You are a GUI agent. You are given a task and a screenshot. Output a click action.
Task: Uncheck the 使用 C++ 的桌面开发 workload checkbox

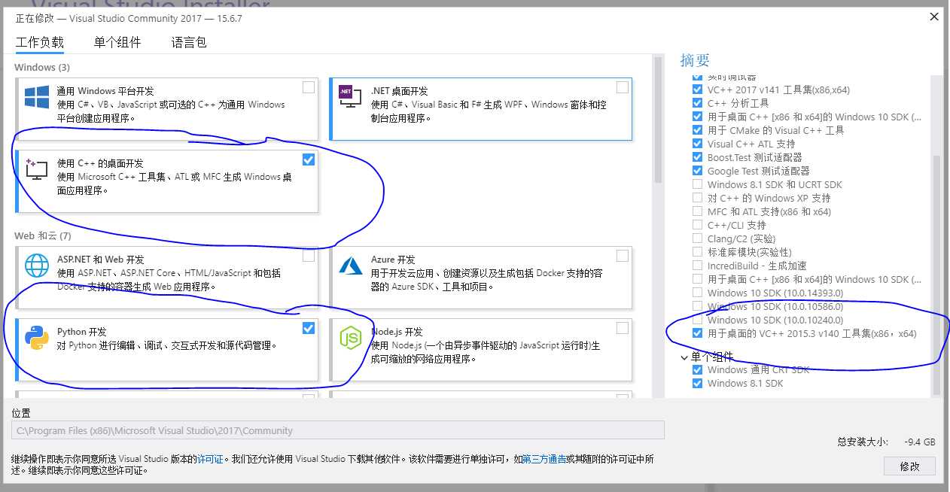309,159
